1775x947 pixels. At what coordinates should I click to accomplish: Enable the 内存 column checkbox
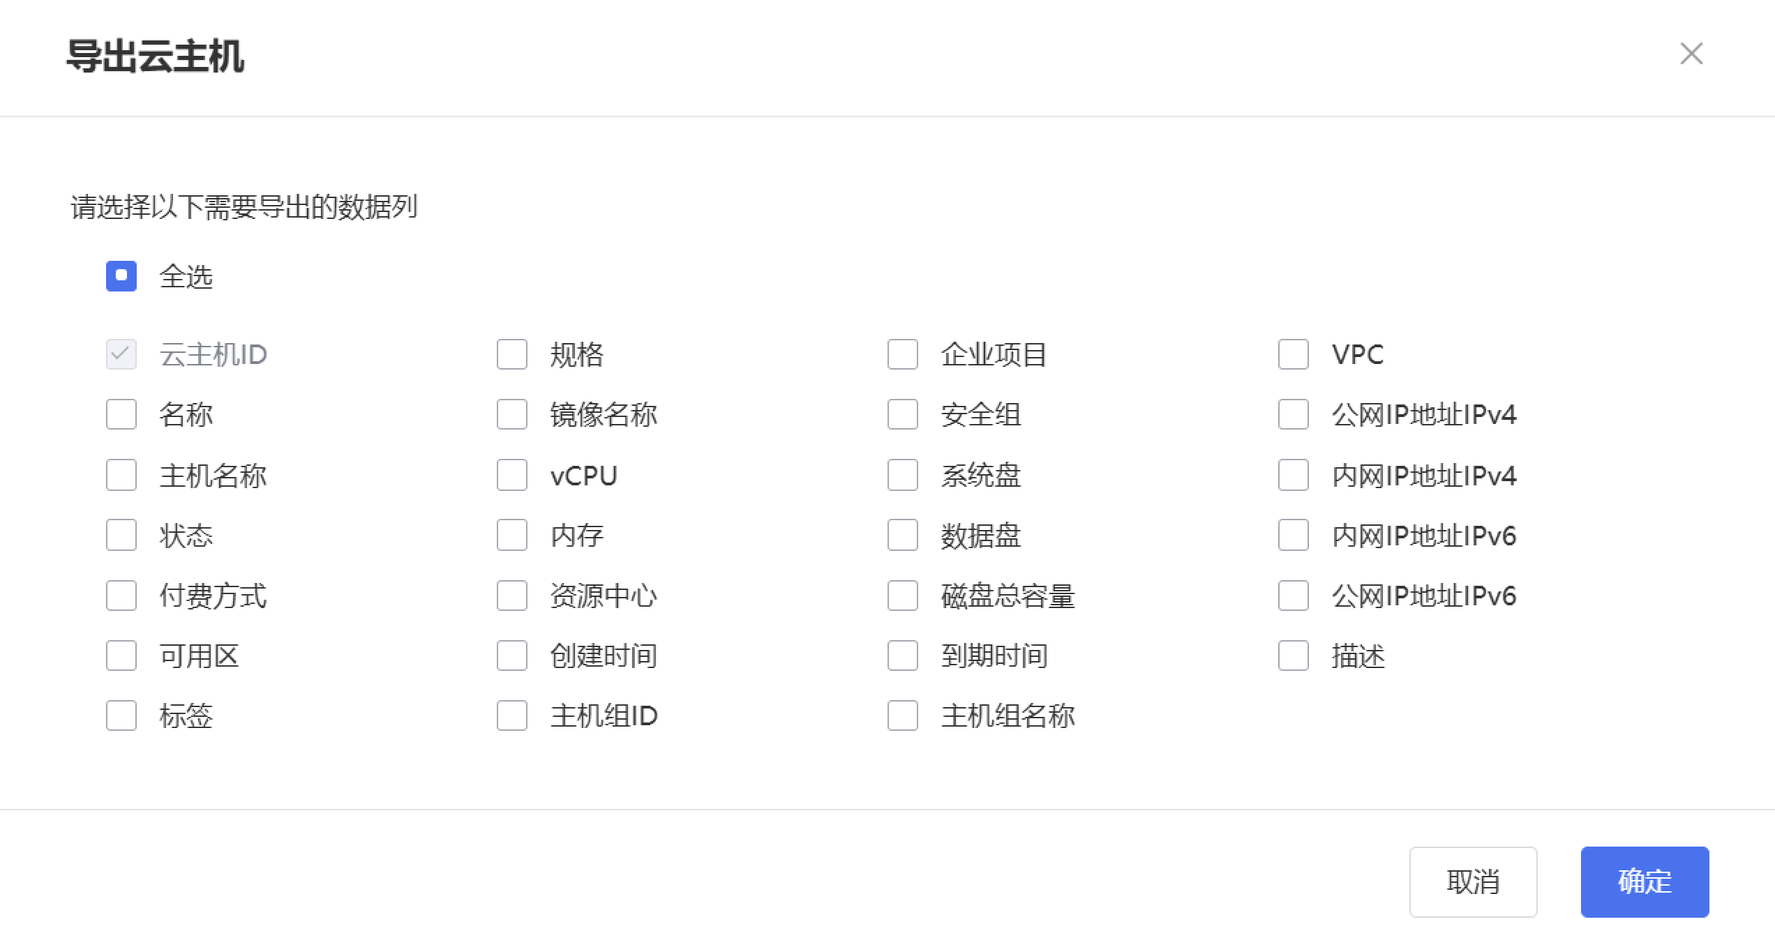click(x=512, y=536)
